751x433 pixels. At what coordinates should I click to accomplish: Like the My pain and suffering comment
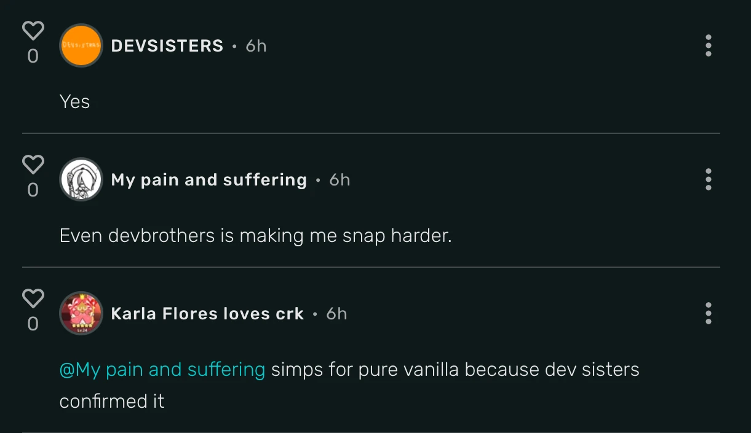[33, 163]
